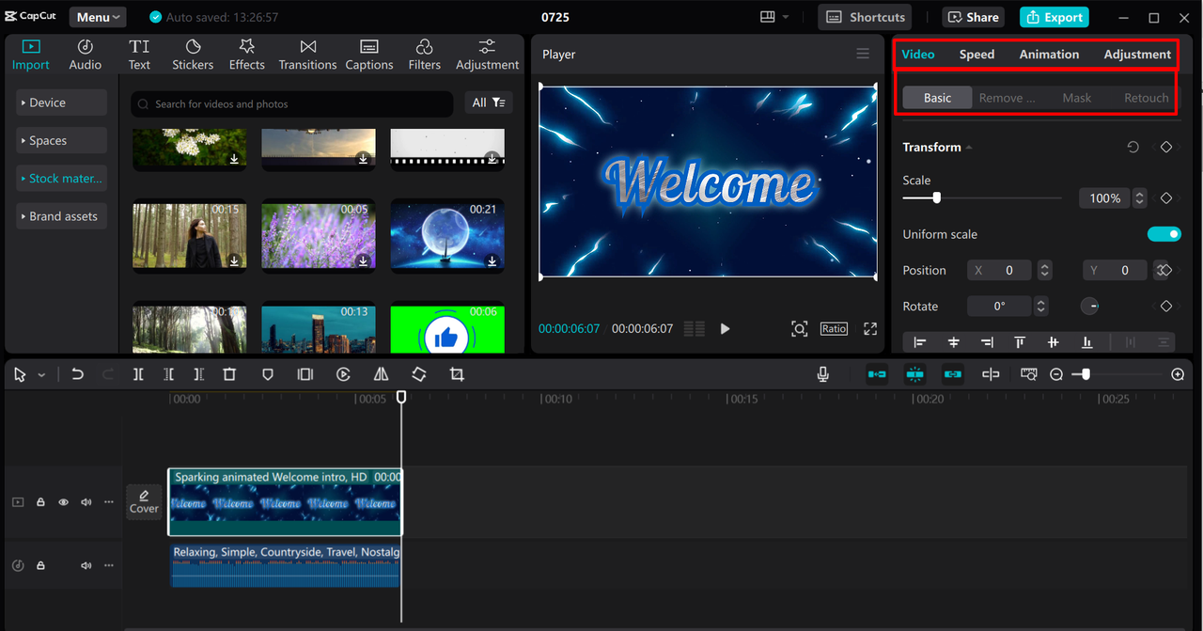Open the Menu dropdown

(98, 17)
